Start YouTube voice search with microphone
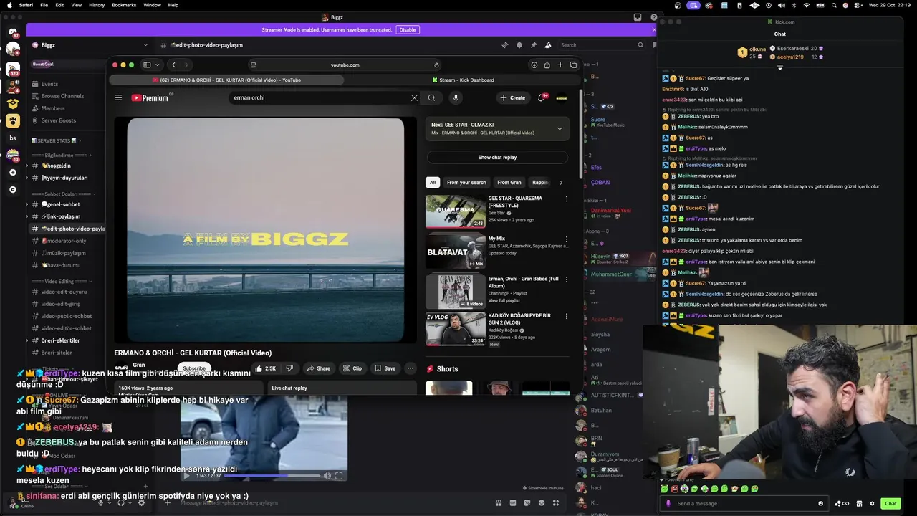917x516 pixels. (456, 97)
